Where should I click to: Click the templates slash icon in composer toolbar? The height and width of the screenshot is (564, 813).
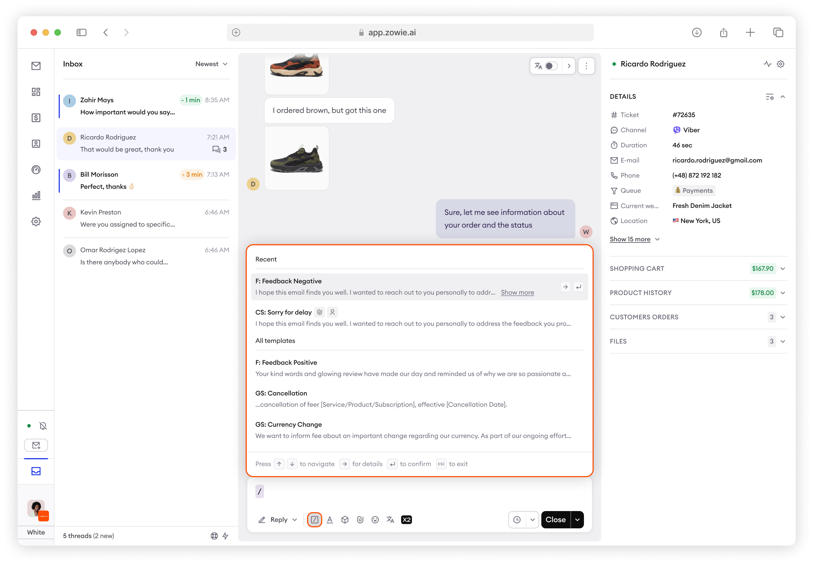314,520
